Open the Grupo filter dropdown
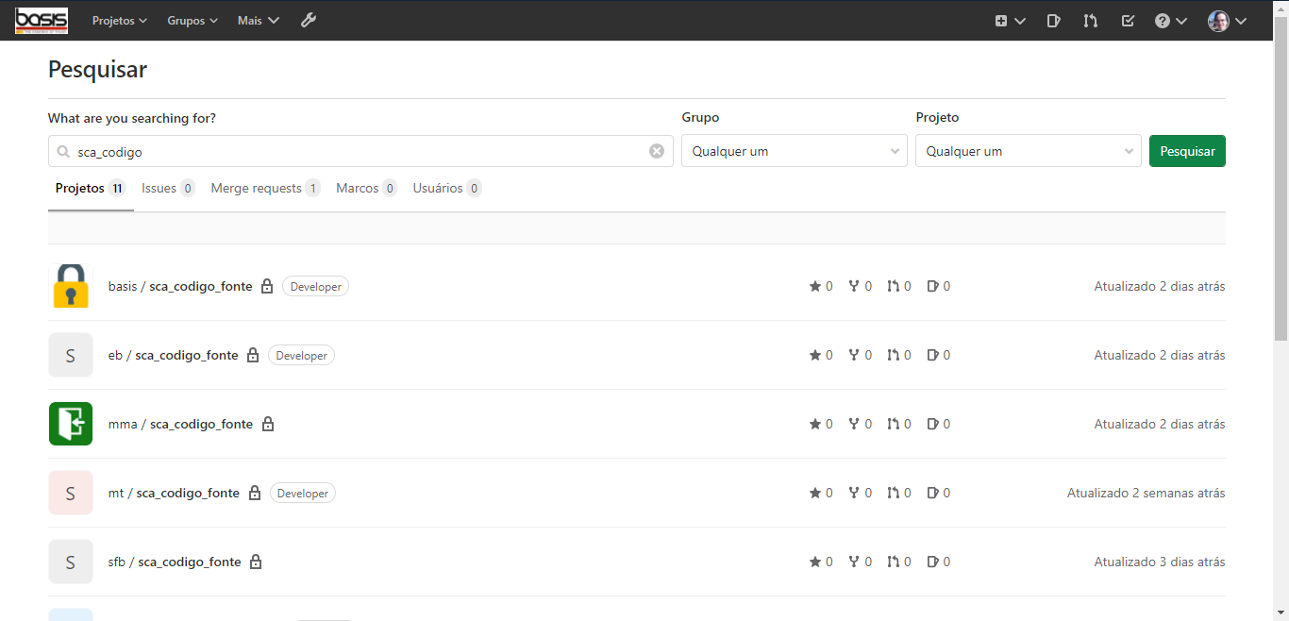 click(794, 150)
